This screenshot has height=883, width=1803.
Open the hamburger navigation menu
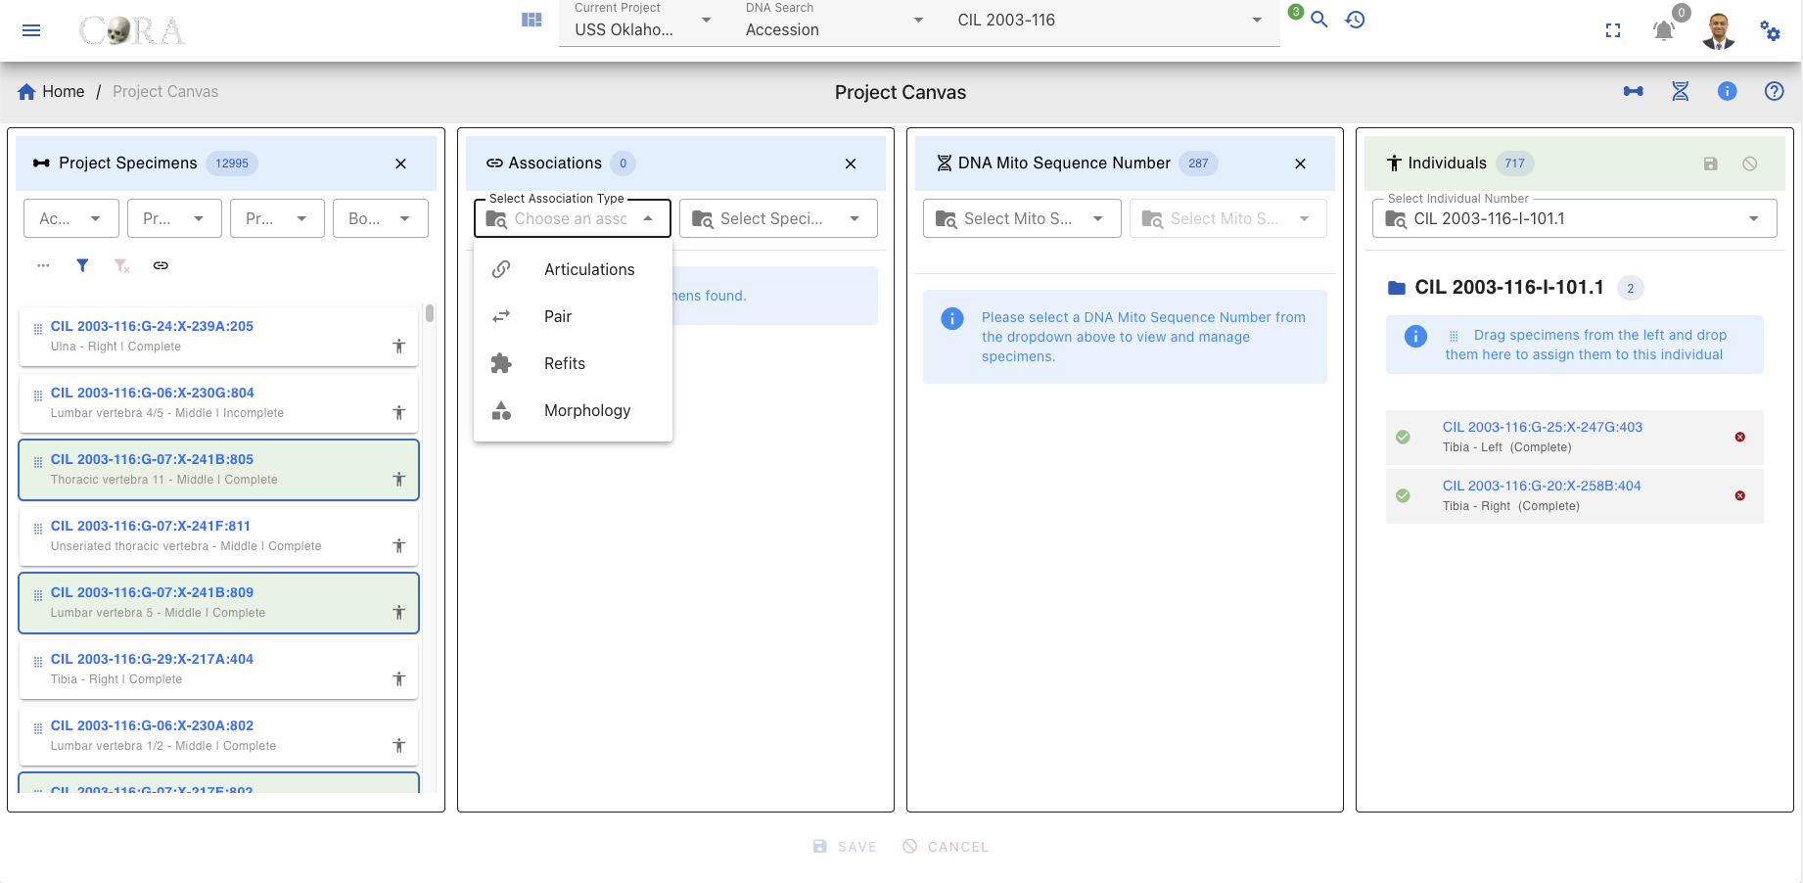(x=31, y=30)
